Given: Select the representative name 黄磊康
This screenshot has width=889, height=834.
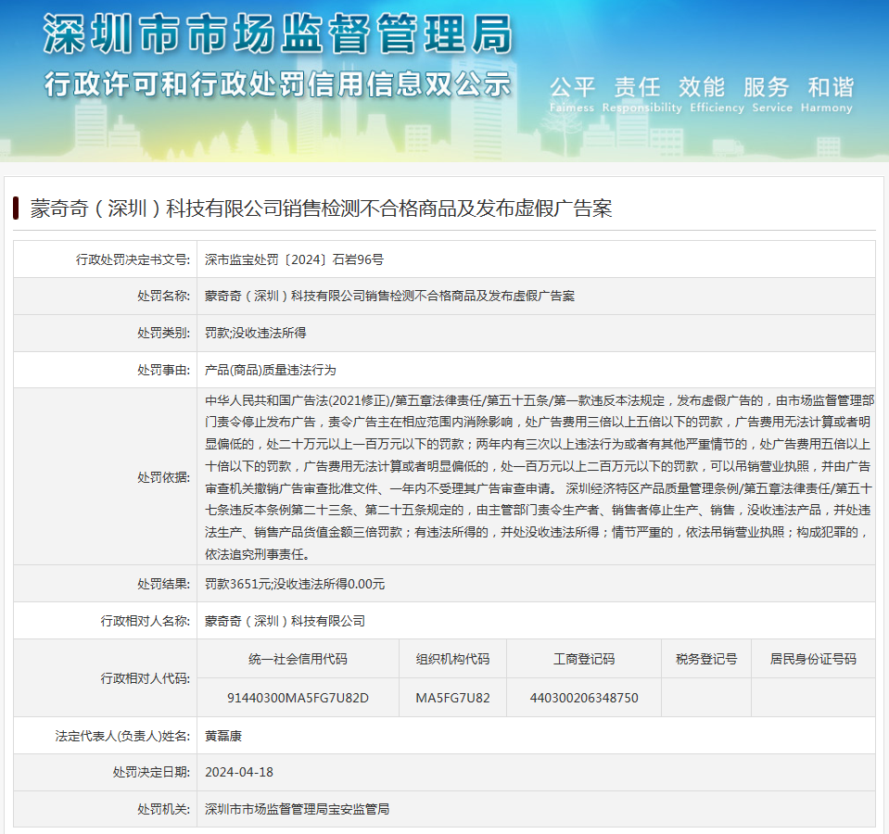Looking at the screenshot, I should coord(223,736).
